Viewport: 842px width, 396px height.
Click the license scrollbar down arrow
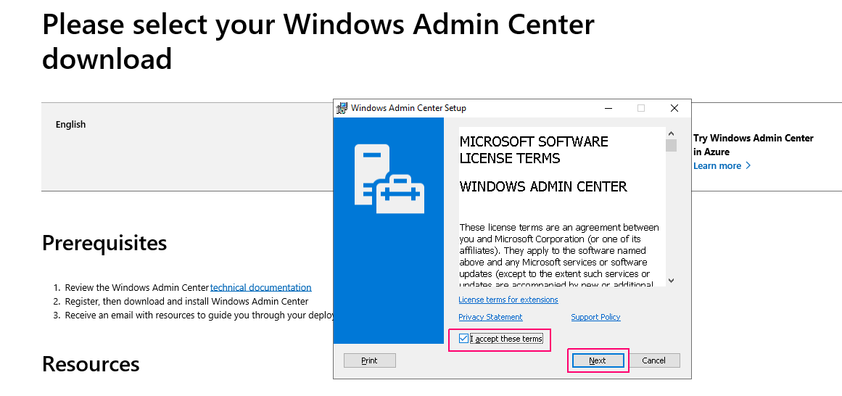(671, 281)
